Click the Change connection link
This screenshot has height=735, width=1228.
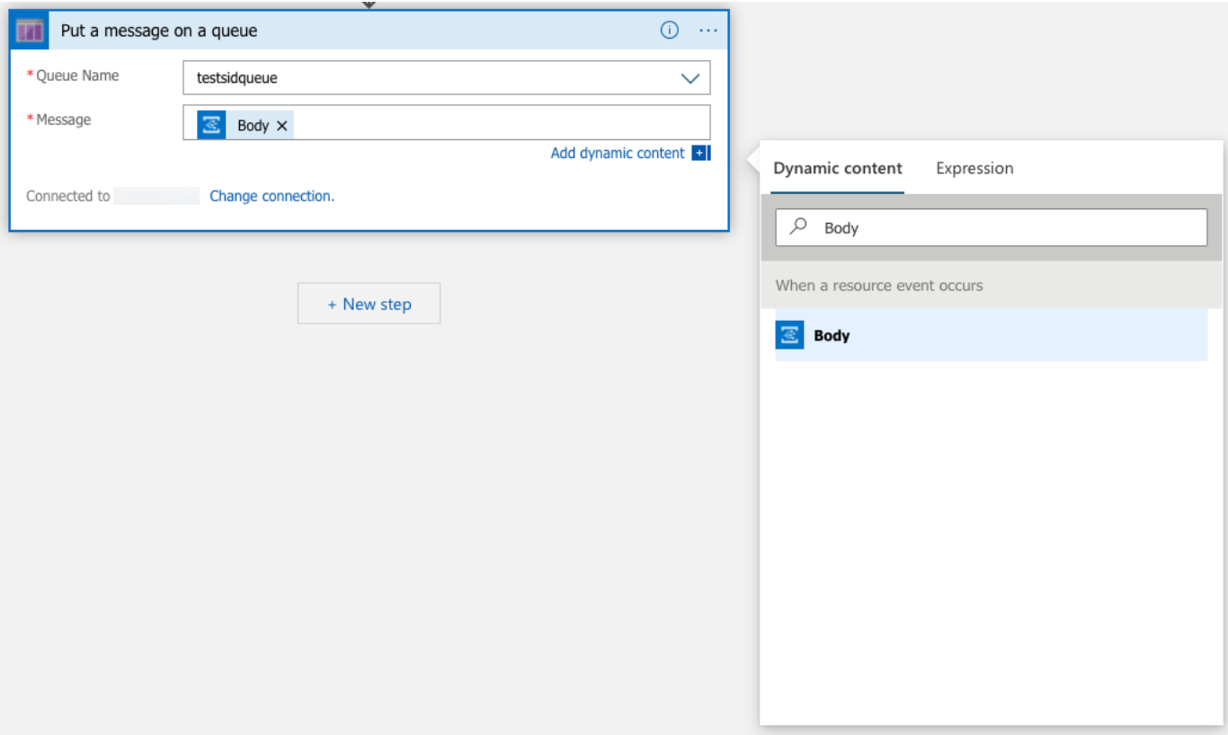pyautogui.click(x=271, y=196)
